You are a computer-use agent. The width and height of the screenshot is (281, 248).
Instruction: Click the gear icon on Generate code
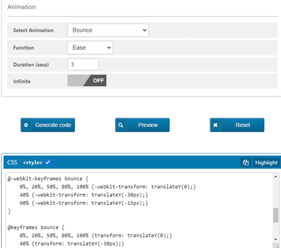click(26, 125)
